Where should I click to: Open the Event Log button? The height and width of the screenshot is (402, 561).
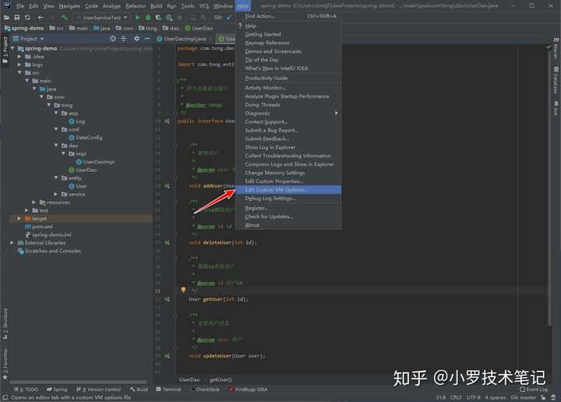(534, 389)
